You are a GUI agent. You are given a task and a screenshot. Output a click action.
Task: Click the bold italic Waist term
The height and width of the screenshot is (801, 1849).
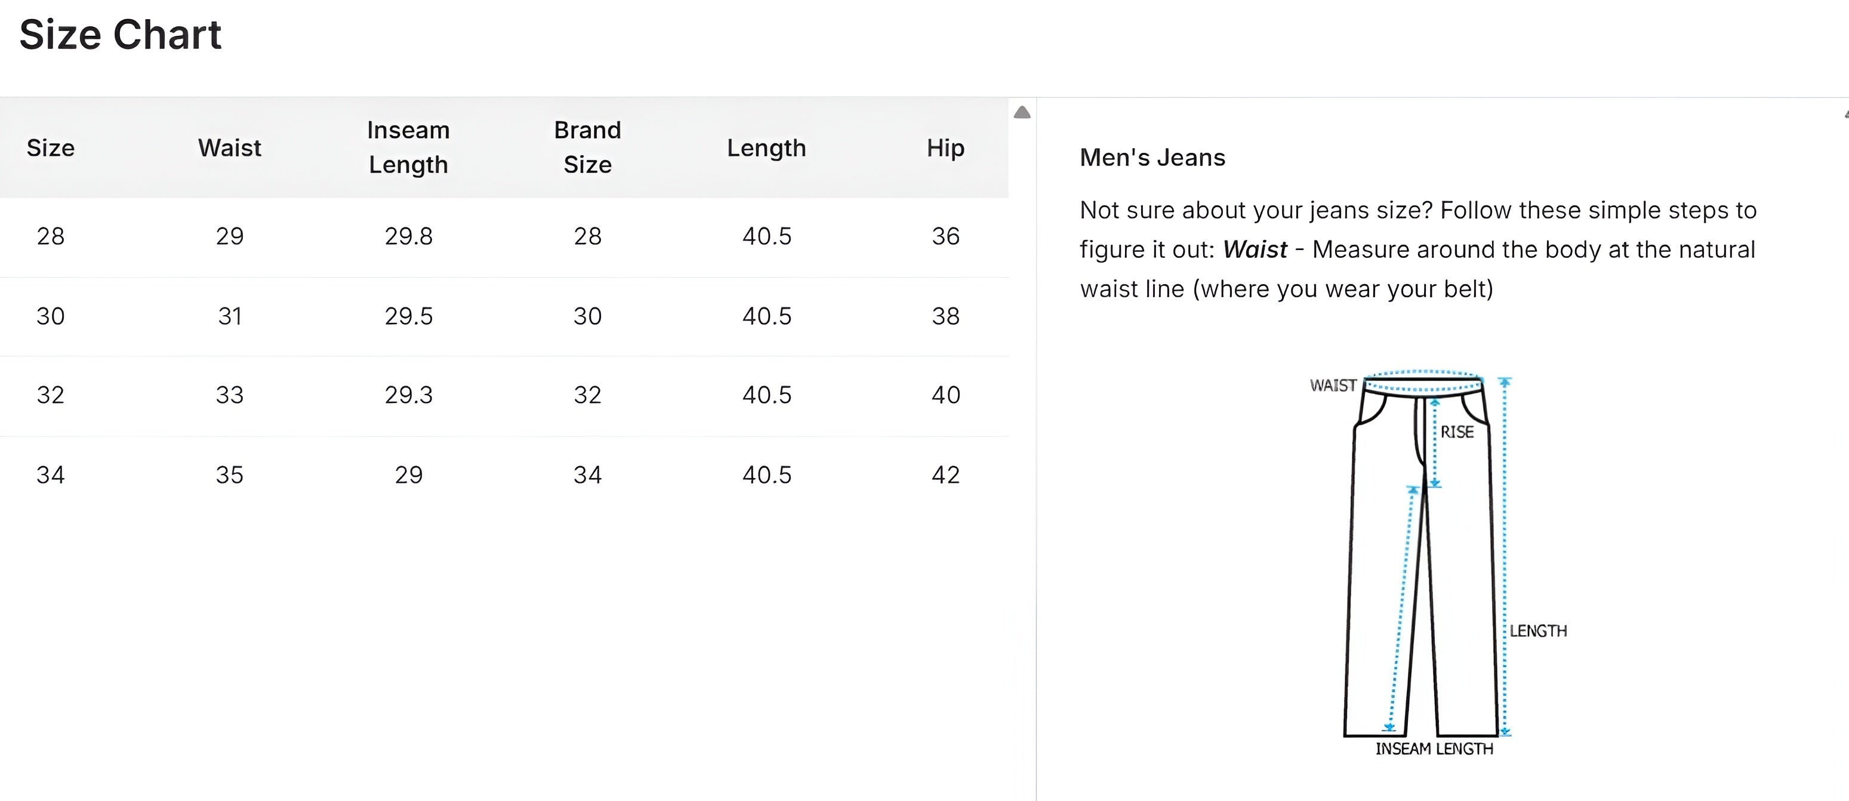[1255, 249]
